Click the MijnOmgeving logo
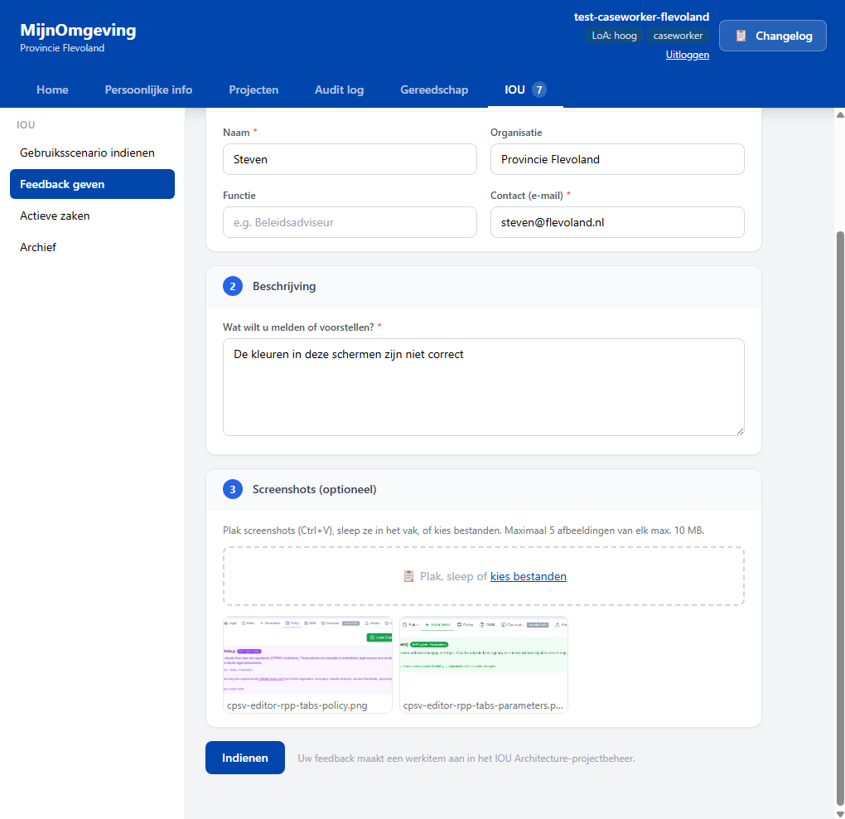Viewport: 845px width, 819px height. tap(78, 30)
